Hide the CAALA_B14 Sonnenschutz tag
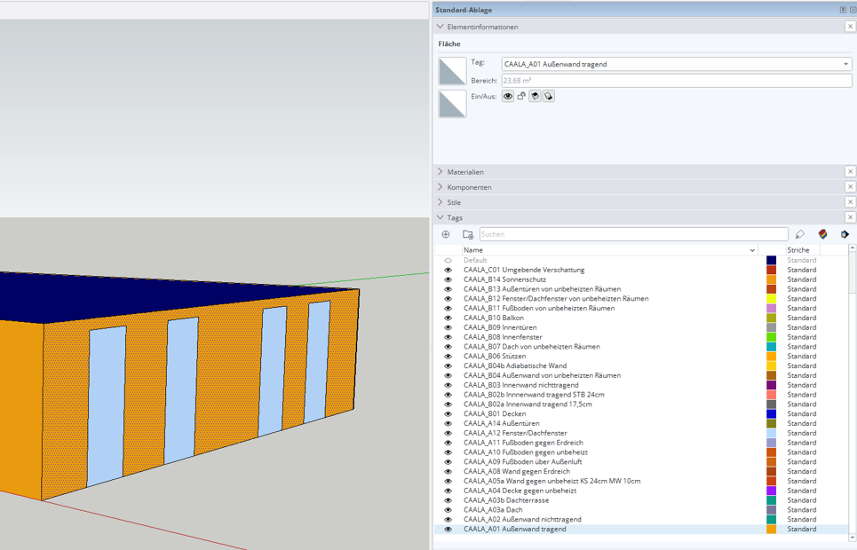Image resolution: width=857 pixels, height=550 pixels. (448, 279)
